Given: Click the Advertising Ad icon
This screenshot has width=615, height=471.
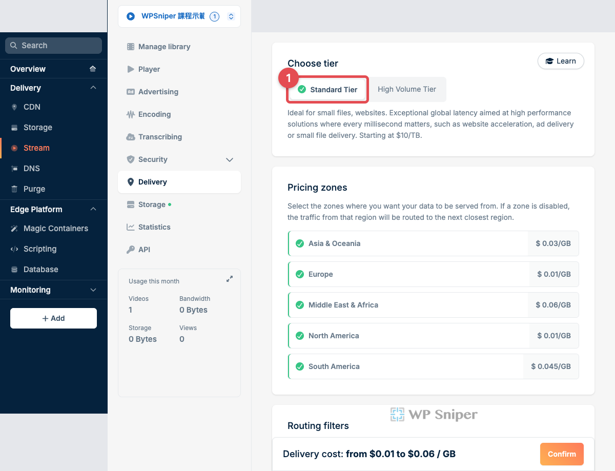Looking at the screenshot, I should point(131,92).
